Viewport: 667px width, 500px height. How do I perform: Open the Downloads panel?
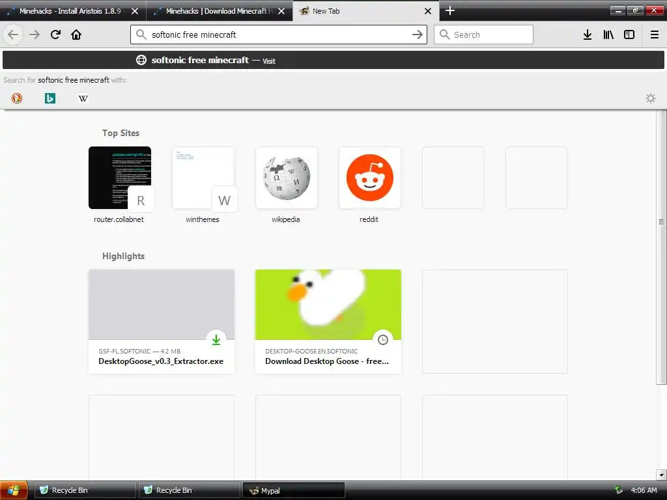pyautogui.click(x=588, y=35)
